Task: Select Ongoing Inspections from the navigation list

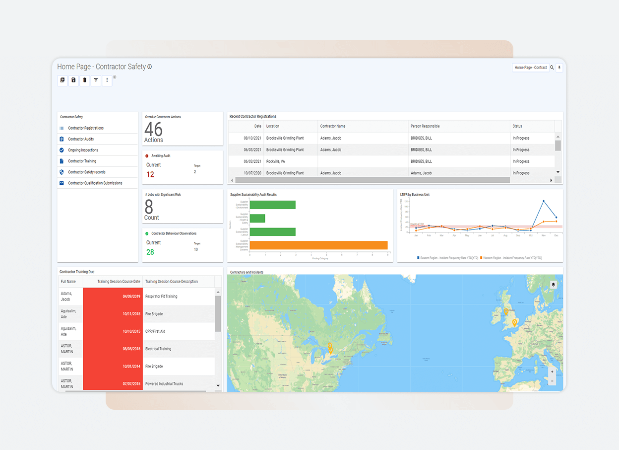Action: point(83,150)
